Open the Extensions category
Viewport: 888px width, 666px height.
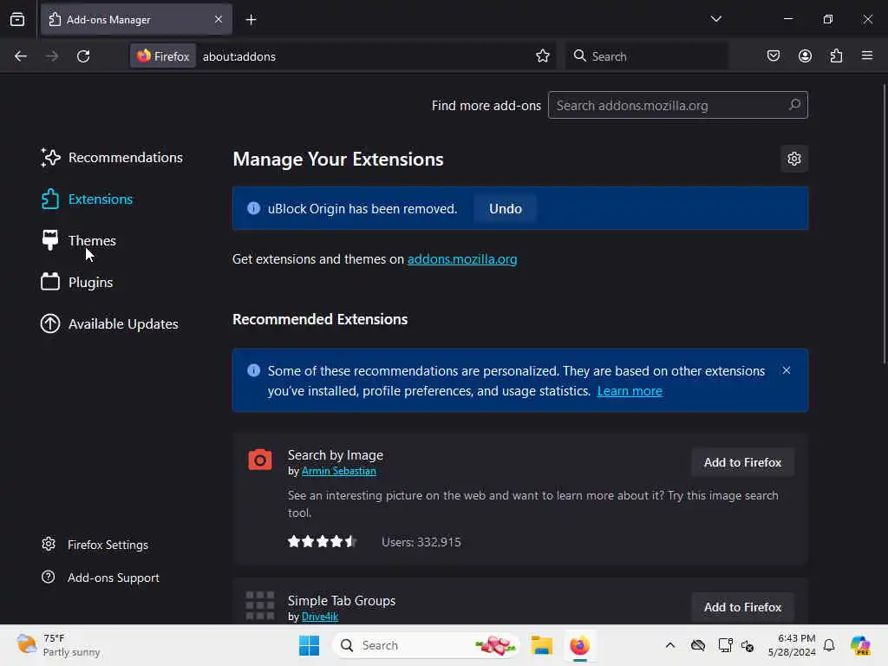87,199
